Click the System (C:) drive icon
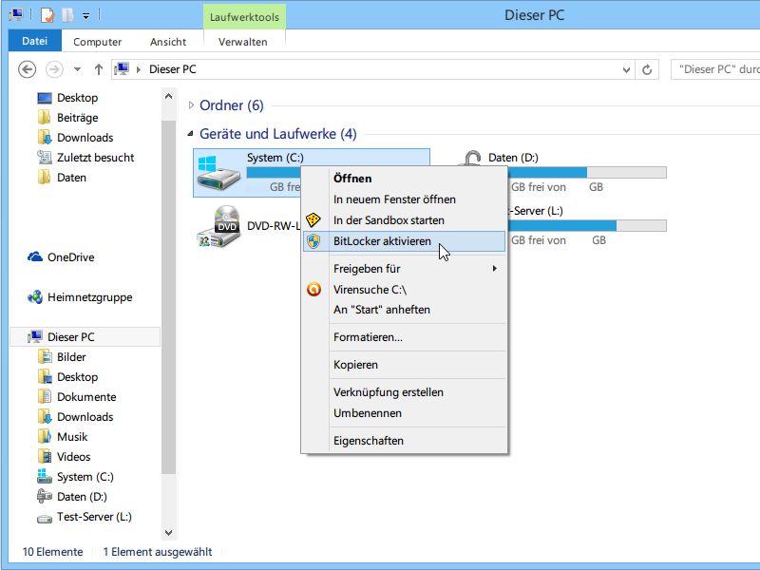Image resolution: width=760 pixels, height=570 pixels. (x=218, y=173)
